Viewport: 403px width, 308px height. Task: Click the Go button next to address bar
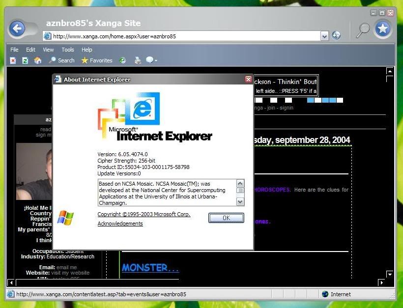click(x=336, y=35)
